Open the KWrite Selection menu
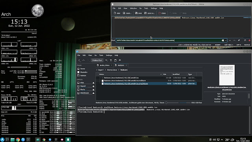This screenshot has width=252, height=142. [x=133, y=8]
